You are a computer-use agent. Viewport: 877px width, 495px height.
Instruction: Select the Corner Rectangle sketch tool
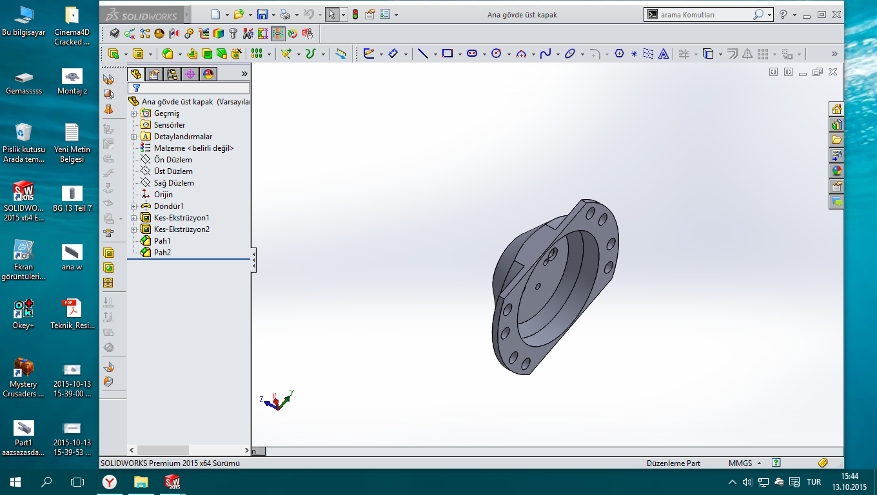[448, 54]
